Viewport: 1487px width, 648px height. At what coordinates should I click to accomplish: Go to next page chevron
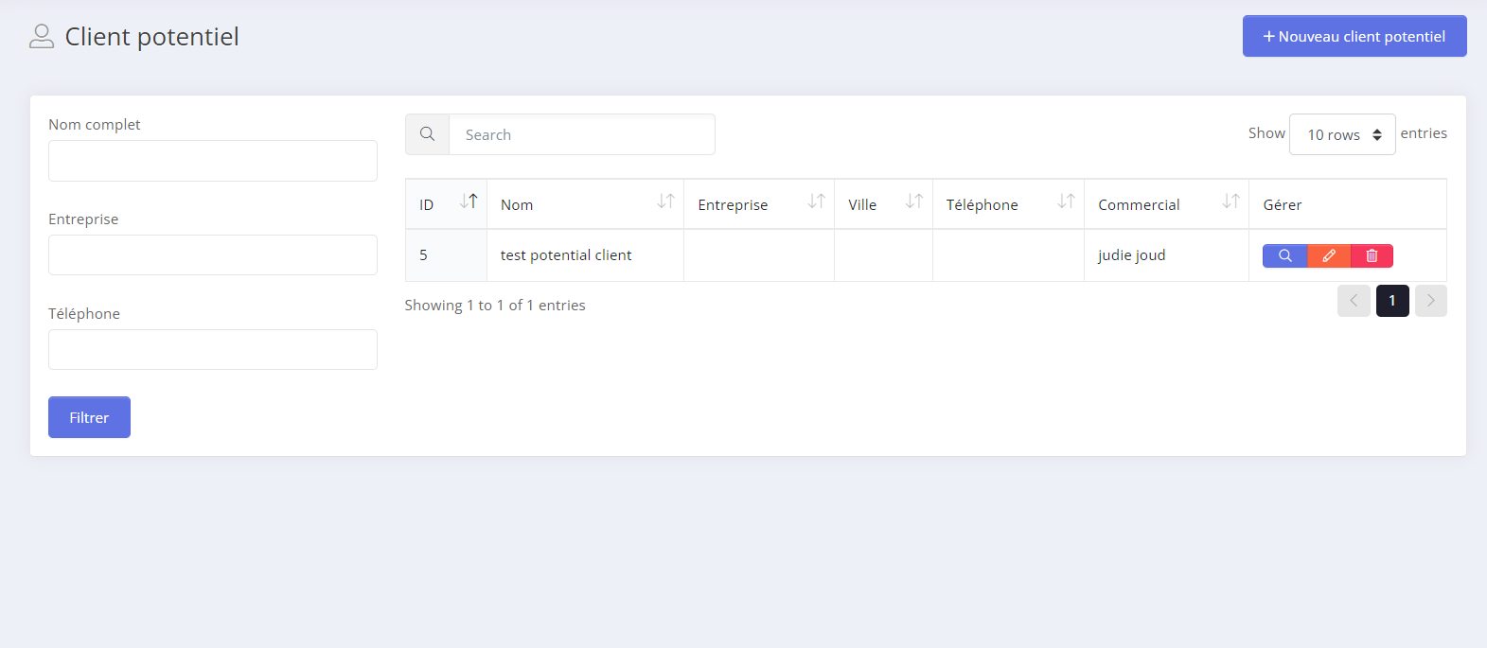pyautogui.click(x=1430, y=301)
